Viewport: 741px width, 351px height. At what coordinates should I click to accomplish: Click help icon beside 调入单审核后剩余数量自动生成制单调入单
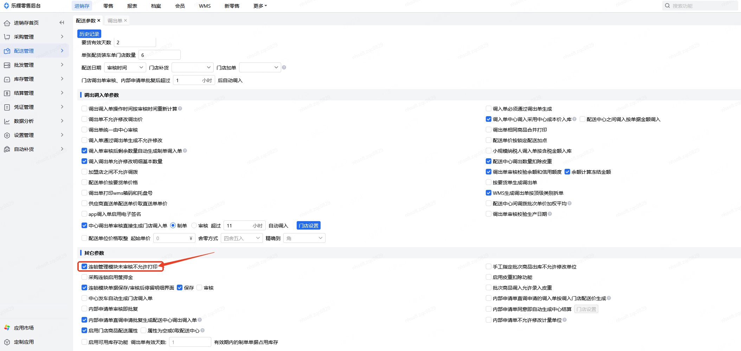click(x=185, y=151)
